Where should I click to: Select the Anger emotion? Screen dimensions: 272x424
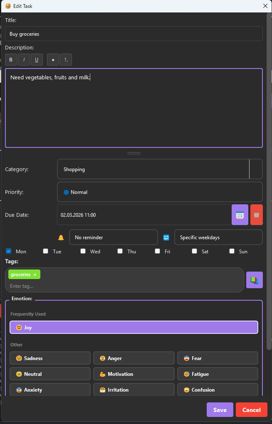(x=134, y=358)
